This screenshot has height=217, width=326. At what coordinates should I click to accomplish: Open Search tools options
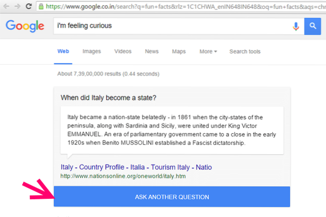coord(245,51)
